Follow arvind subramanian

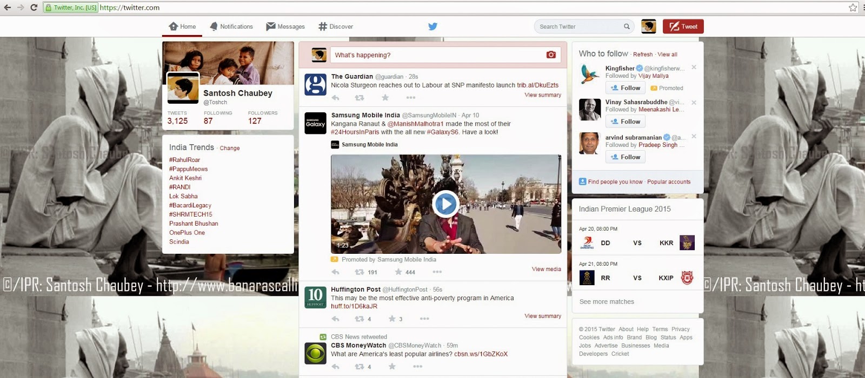pos(626,157)
